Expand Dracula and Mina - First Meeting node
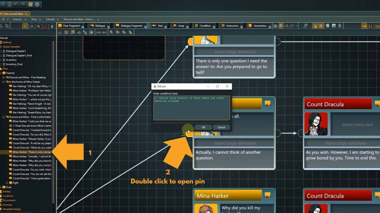Image resolution: width=380 pixels, height=213 pixels. coord(3,77)
